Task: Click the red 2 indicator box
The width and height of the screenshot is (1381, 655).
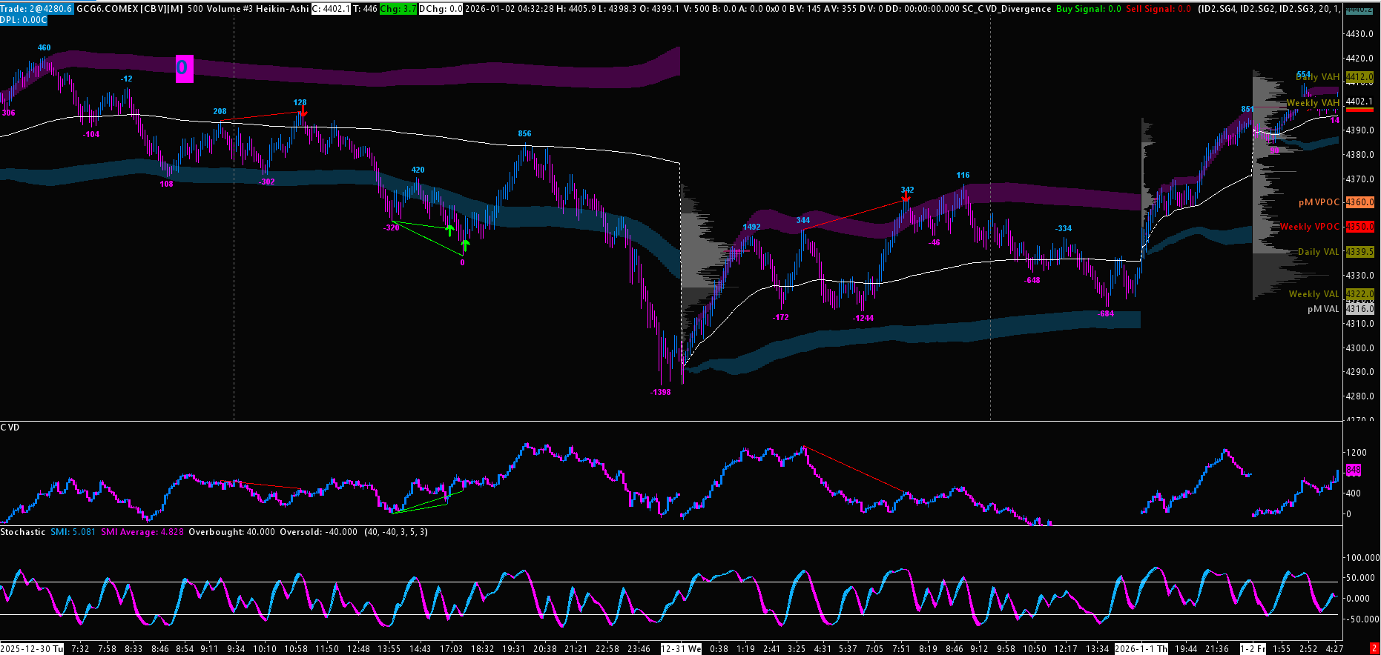Action: (x=1374, y=649)
